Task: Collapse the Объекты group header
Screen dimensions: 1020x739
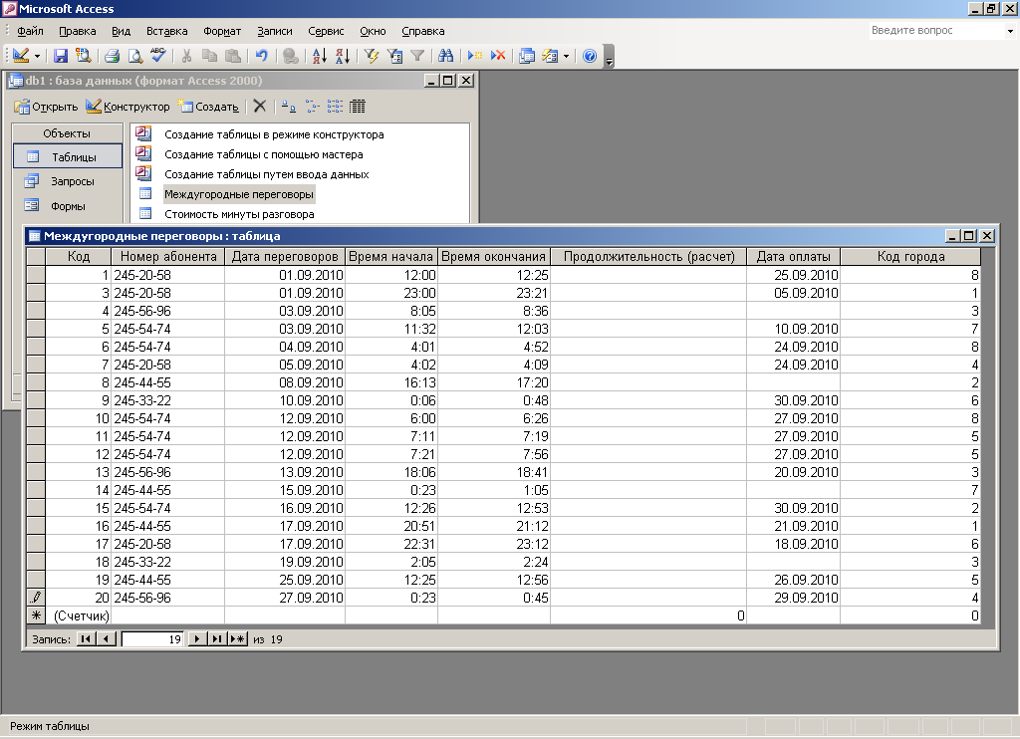Action: (67, 133)
